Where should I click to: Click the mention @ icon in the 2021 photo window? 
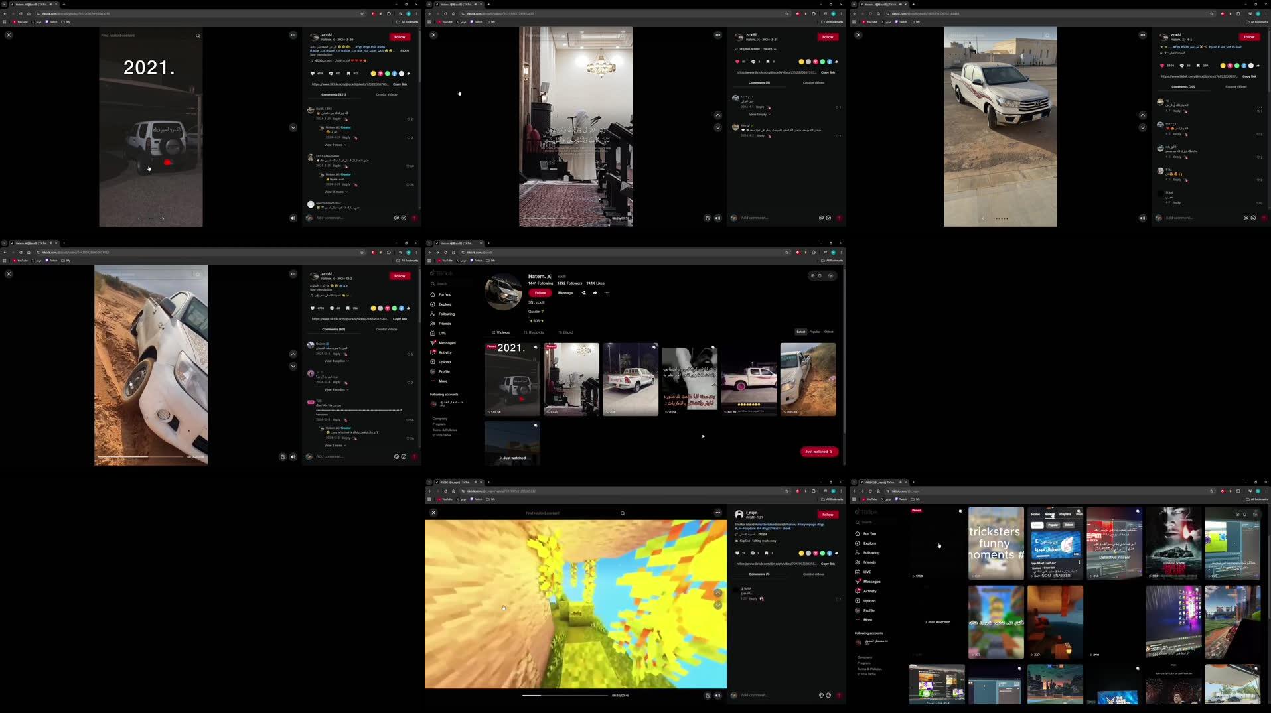click(x=397, y=218)
